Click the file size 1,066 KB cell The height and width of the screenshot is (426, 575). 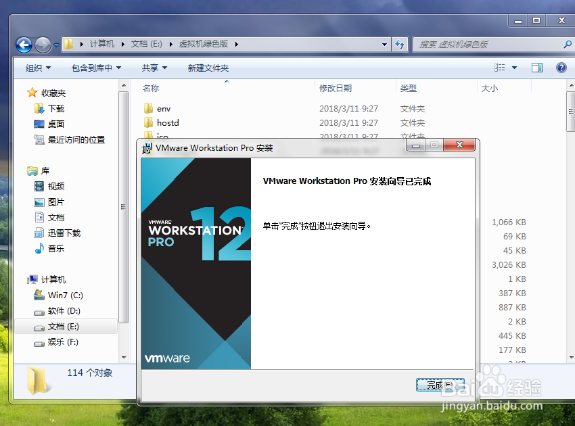point(509,222)
